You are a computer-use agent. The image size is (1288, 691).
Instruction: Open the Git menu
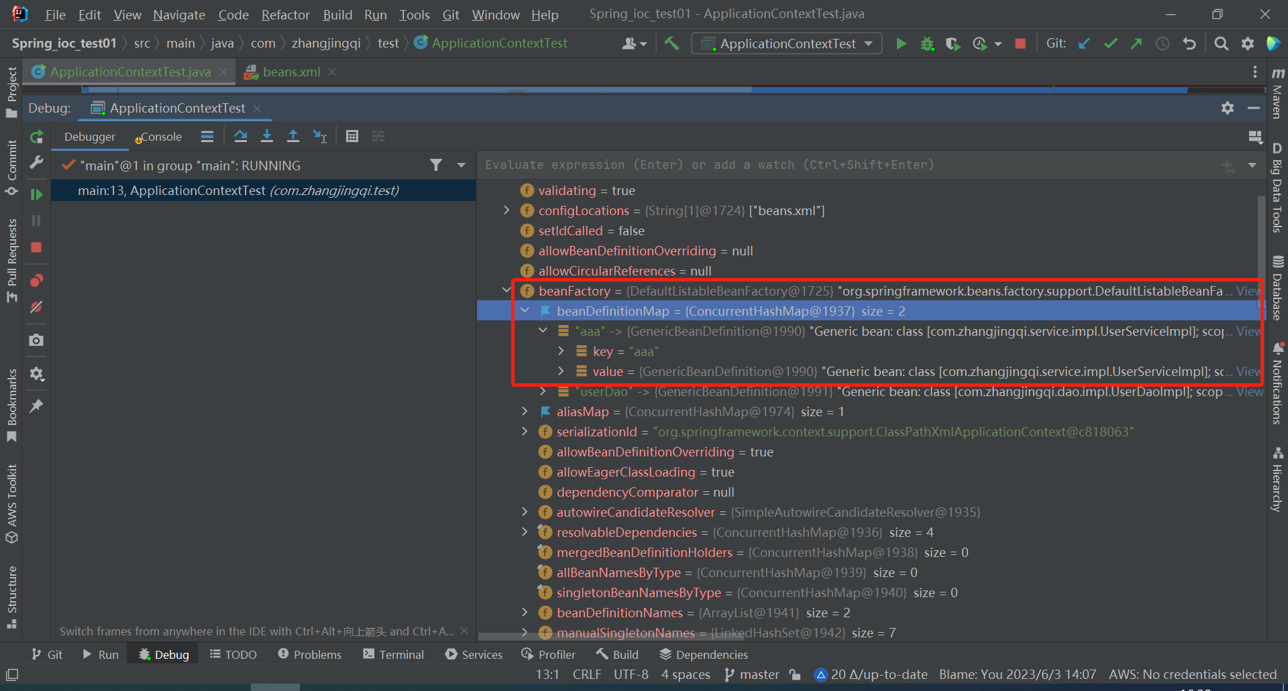(x=450, y=14)
